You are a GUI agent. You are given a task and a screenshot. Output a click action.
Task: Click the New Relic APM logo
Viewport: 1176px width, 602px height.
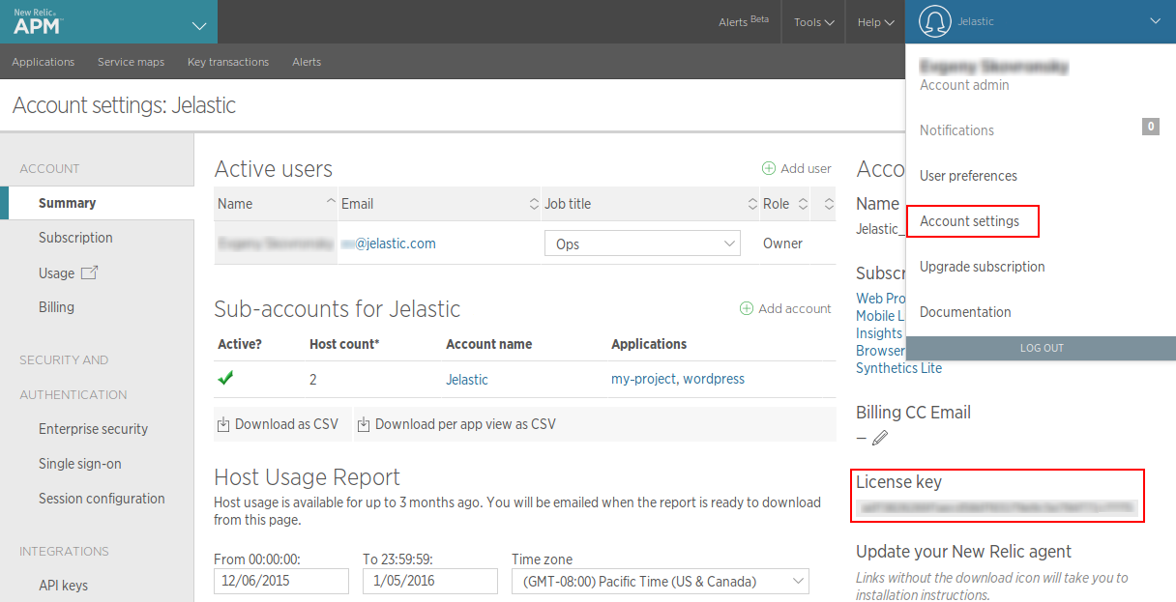pos(37,21)
